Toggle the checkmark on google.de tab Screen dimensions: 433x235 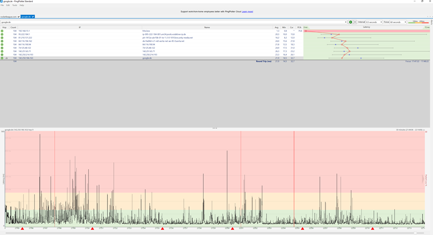pos(33,16)
